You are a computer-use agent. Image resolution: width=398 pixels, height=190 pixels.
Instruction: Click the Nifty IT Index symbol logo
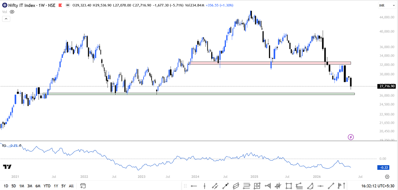pos(5,6)
